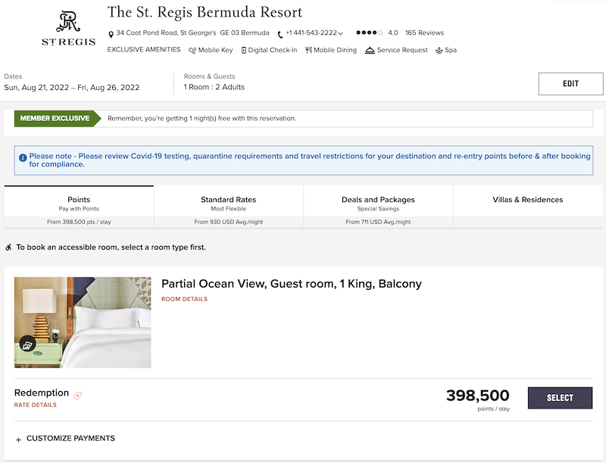The height and width of the screenshot is (463, 606).
Task: Click the Mobile Key amenity icon
Action: tap(192, 50)
